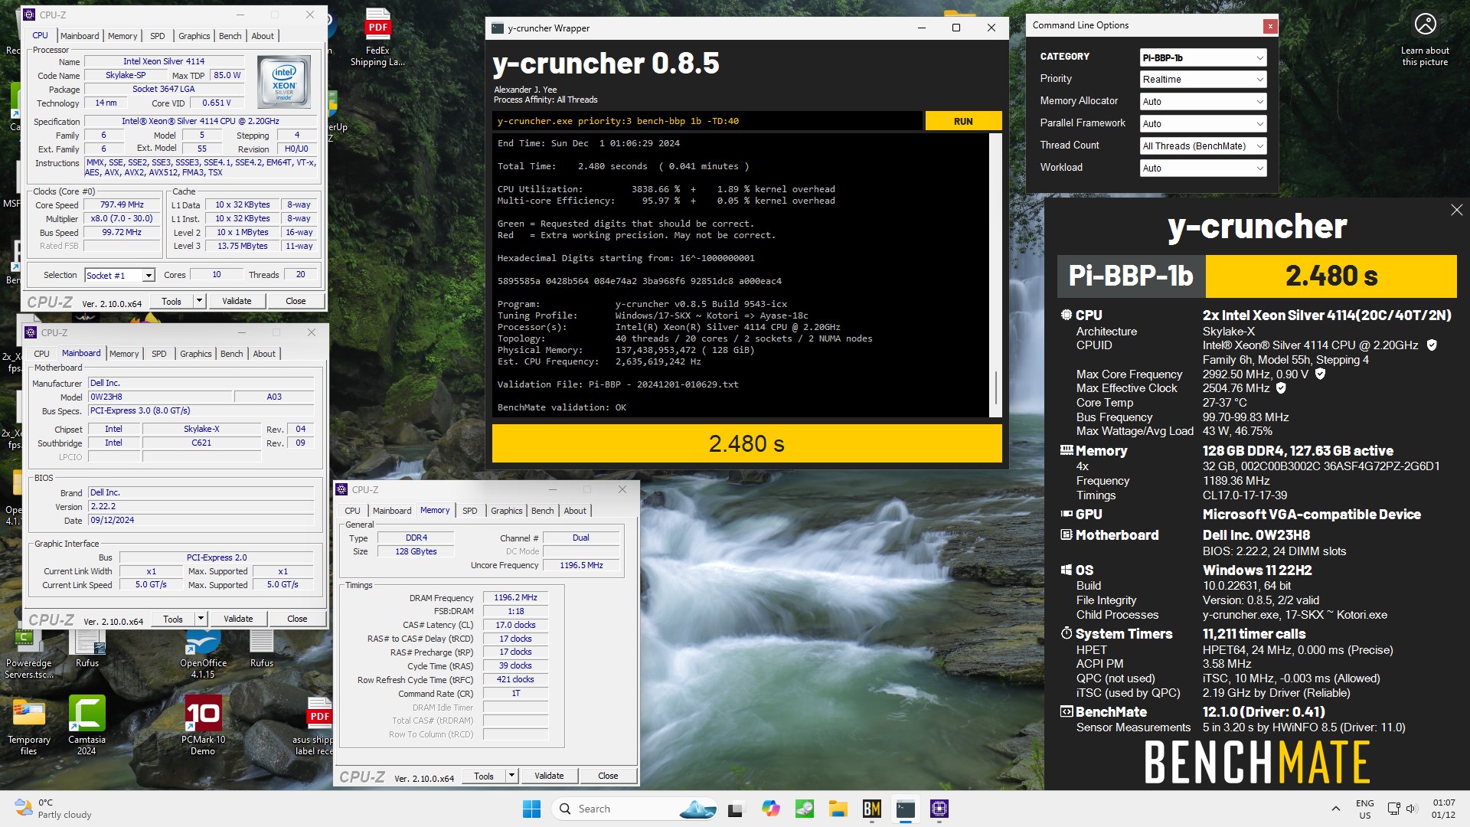Click Learn about this picture icon

pyautogui.click(x=1425, y=25)
